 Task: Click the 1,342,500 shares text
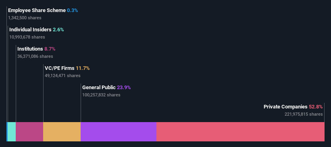pyautogui.click(x=25, y=18)
